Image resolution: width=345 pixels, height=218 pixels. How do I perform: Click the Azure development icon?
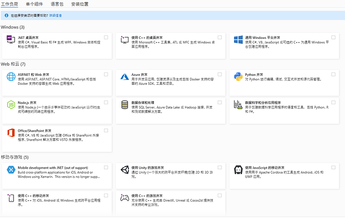pos(124,77)
